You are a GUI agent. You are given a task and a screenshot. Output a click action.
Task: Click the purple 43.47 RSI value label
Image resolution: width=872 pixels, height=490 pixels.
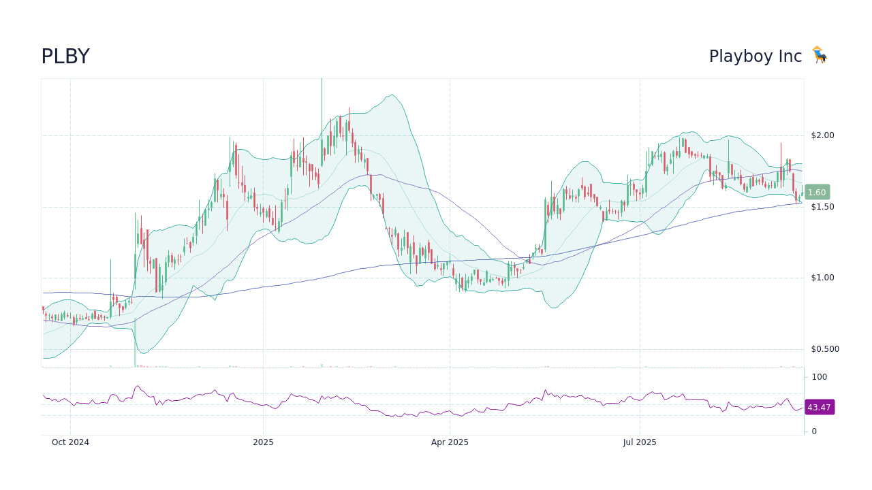[x=820, y=407]
